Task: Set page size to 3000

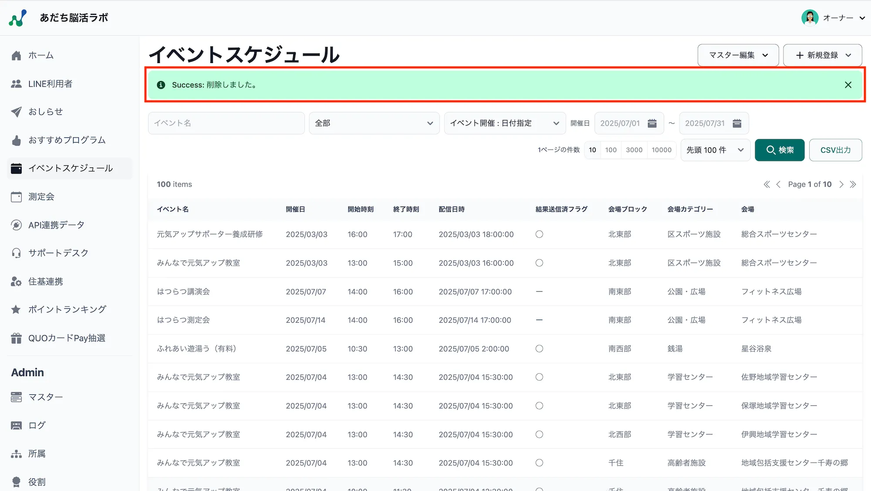Action: tap(634, 150)
